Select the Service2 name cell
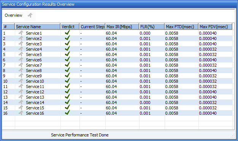238x141 pixels. coord(34,38)
